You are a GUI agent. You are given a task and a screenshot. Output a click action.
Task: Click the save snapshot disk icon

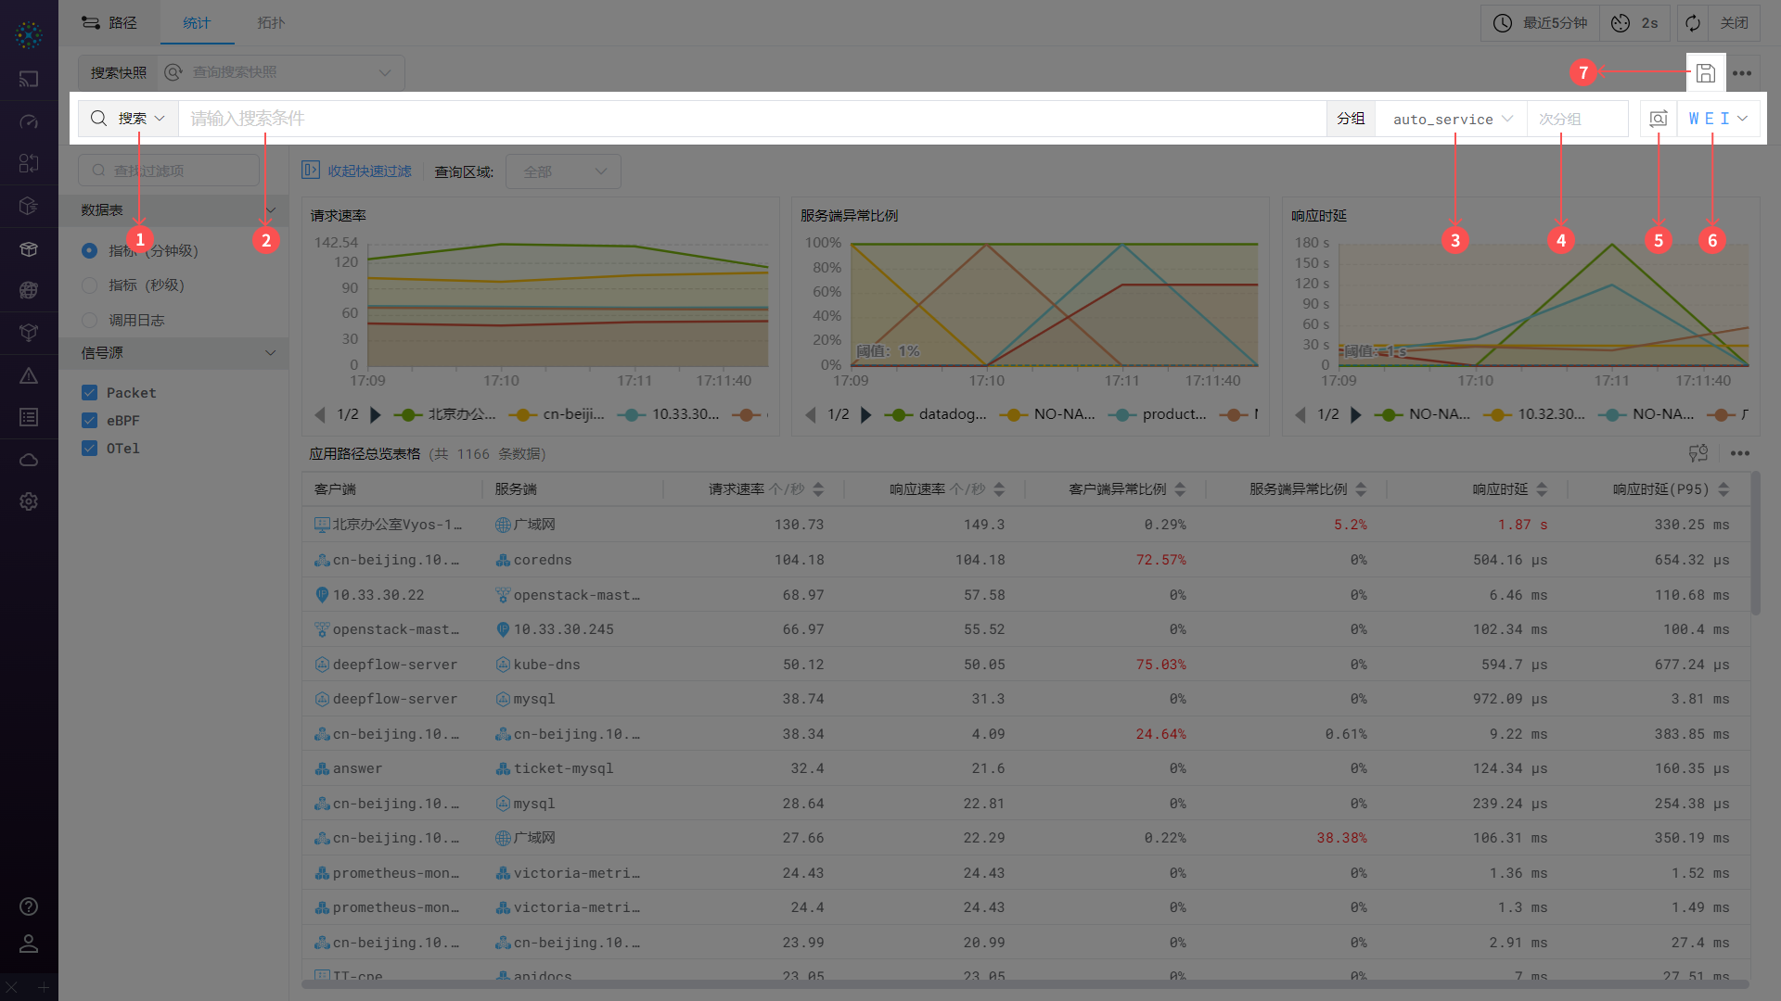pyautogui.click(x=1705, y=73)
